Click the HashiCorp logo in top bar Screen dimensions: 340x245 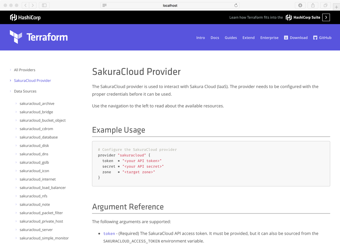pos(25,17)
